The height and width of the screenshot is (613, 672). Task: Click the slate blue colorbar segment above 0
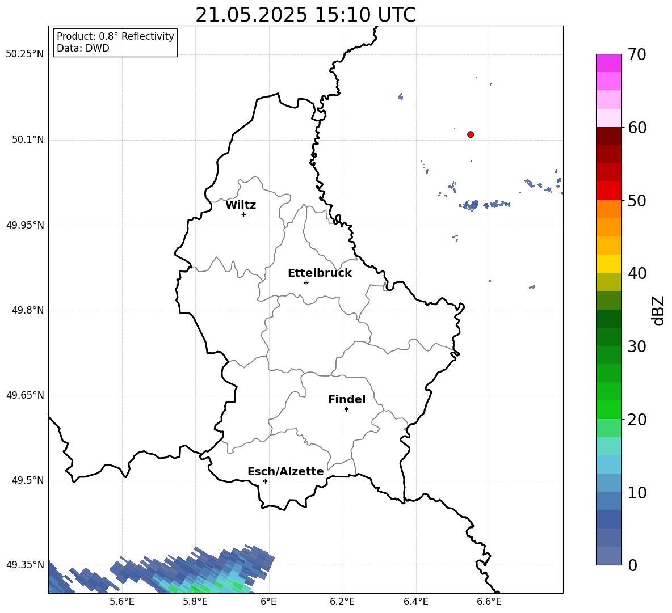(608, 556)
